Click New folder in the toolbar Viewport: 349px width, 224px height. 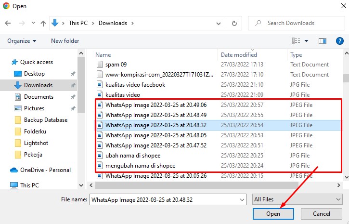[65, 41]
